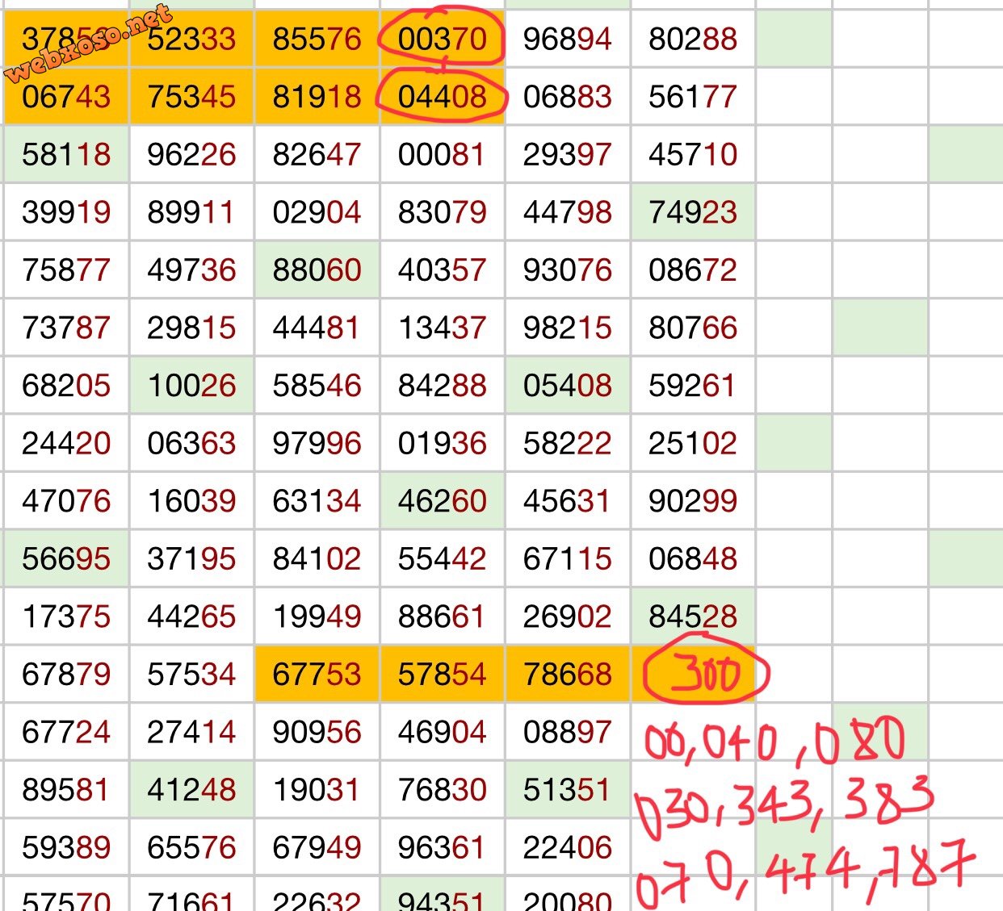This screenshot has width=1003, height=911.
Task: Select the cell containing 98215
Action: (568, 328)
